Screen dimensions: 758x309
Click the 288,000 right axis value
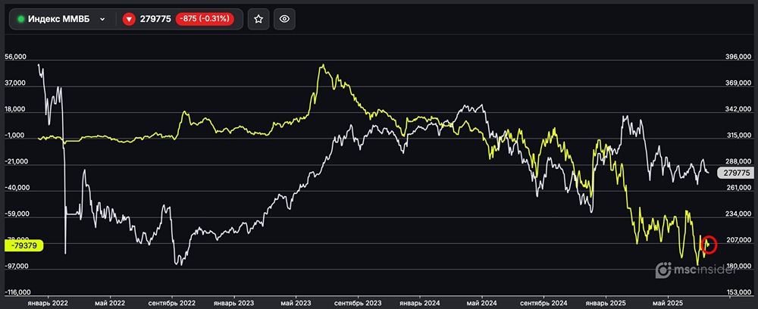(x=738, y=162)
